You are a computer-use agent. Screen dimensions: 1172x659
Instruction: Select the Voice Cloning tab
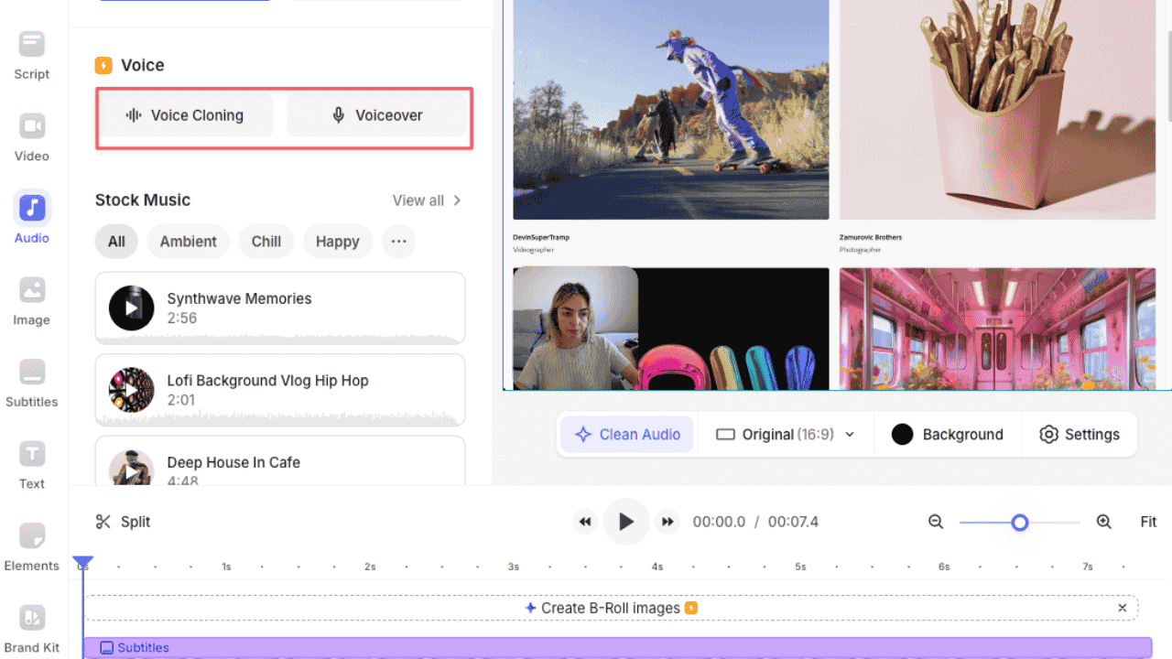click(x=186, y=115)
